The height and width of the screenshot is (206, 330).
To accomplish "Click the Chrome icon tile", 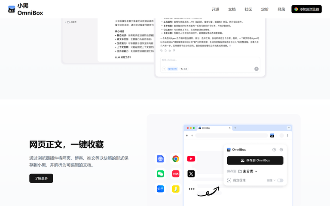I will 176,159.
